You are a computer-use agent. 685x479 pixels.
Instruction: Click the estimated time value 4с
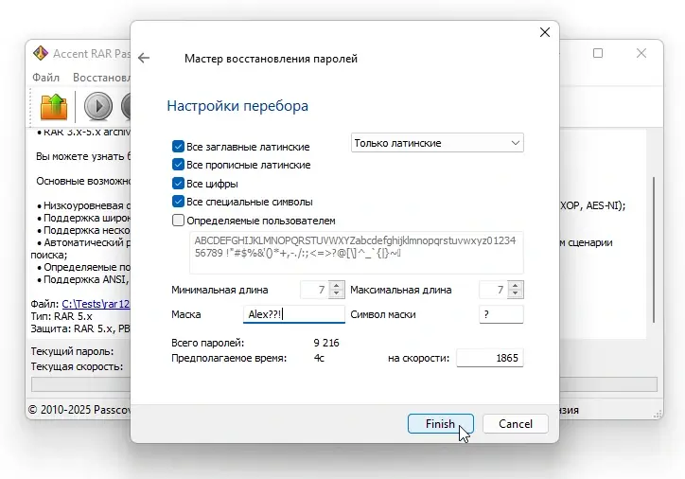pos(319,358)
